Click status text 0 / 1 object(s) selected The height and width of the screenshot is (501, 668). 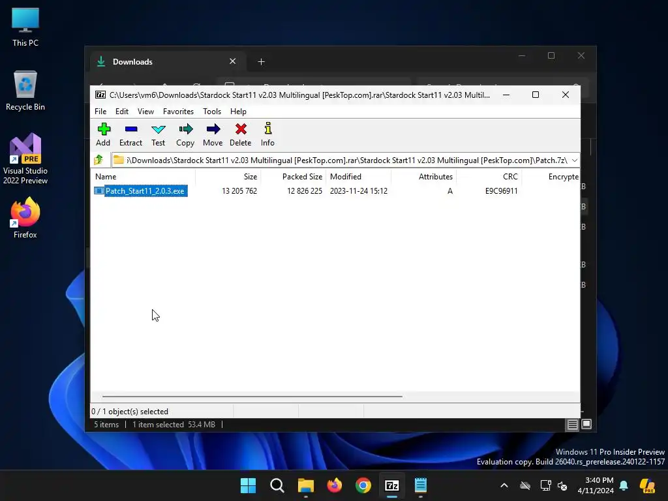click(x=130, y=412)
